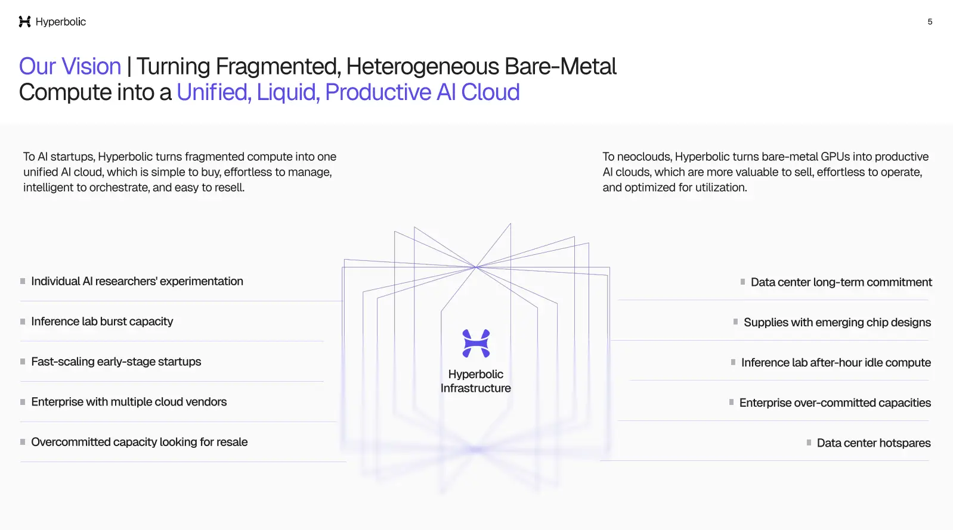The image size is (953, 530).
Task: Click 'Enterprise with multiple cloud vendors' item
Action: click(129, 402)
